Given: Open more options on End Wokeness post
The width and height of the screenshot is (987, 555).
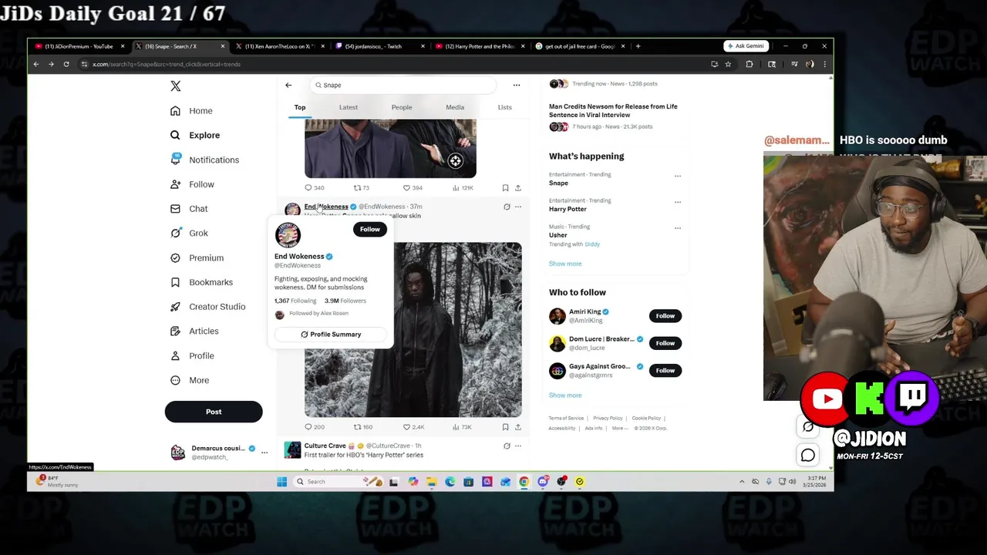Looking at the screenshot, I should tap(517, 207).
